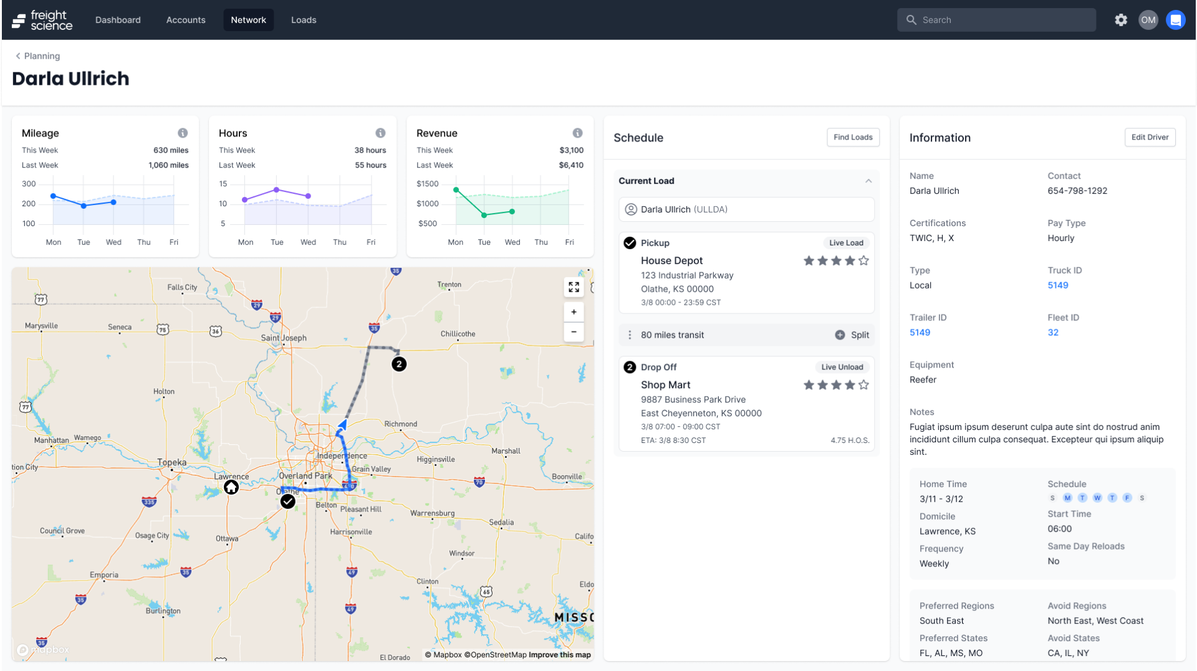Viewport: 1197px width, 671px height.
Task: Go back using the Planning breadcrumb chevron
Action: click(x=17, y=55)
